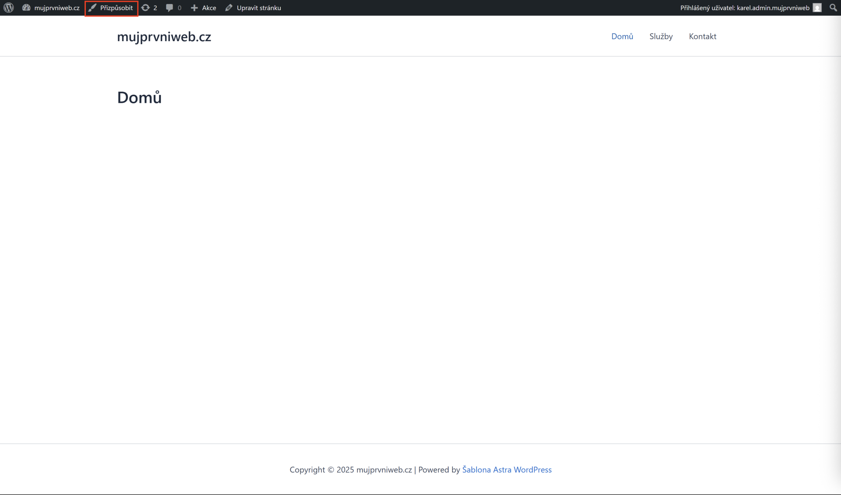Click the pencil icon for Upravit stránku

[229, 8]
